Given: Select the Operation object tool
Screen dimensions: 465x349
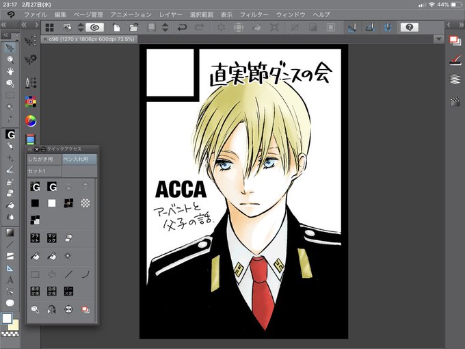Looking at the screenshot, I should click(10, 83).
